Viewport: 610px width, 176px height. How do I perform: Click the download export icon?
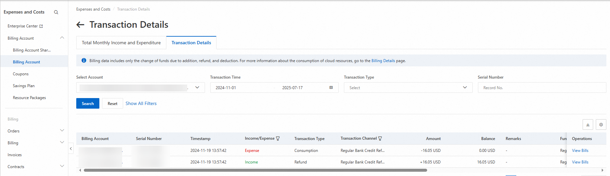[588, 124]
